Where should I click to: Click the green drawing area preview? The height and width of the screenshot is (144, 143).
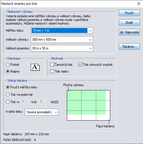click(86, 102)
